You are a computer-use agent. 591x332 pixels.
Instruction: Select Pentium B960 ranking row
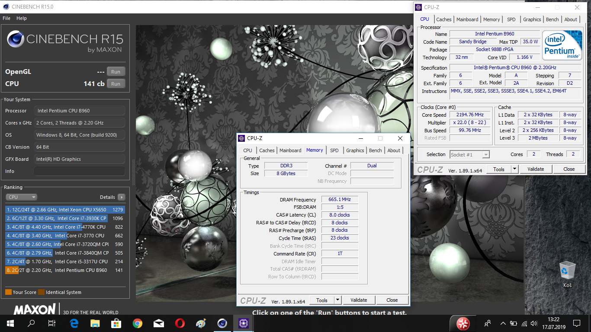pos(65,270)
